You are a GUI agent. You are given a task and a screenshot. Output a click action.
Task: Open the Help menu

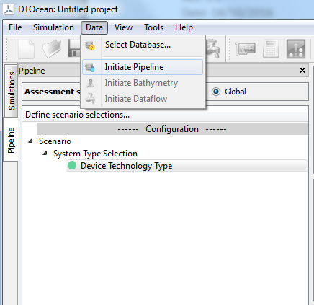(184, 27)
